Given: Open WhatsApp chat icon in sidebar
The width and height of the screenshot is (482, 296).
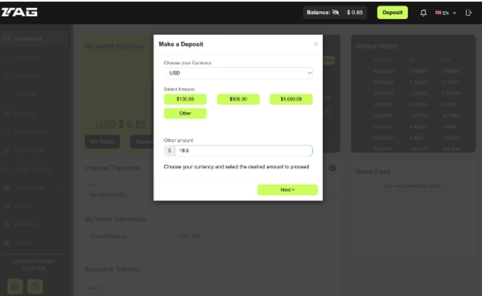Looking at the screenshot, I should pyautogui.click(x=15, y=286).
